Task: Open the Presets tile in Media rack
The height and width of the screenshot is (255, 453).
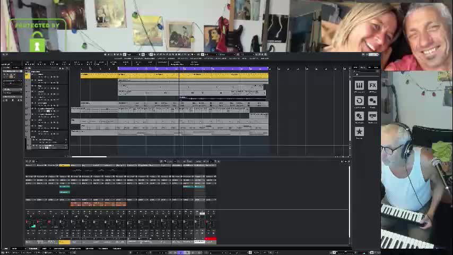Action: (x=372, y=101)
